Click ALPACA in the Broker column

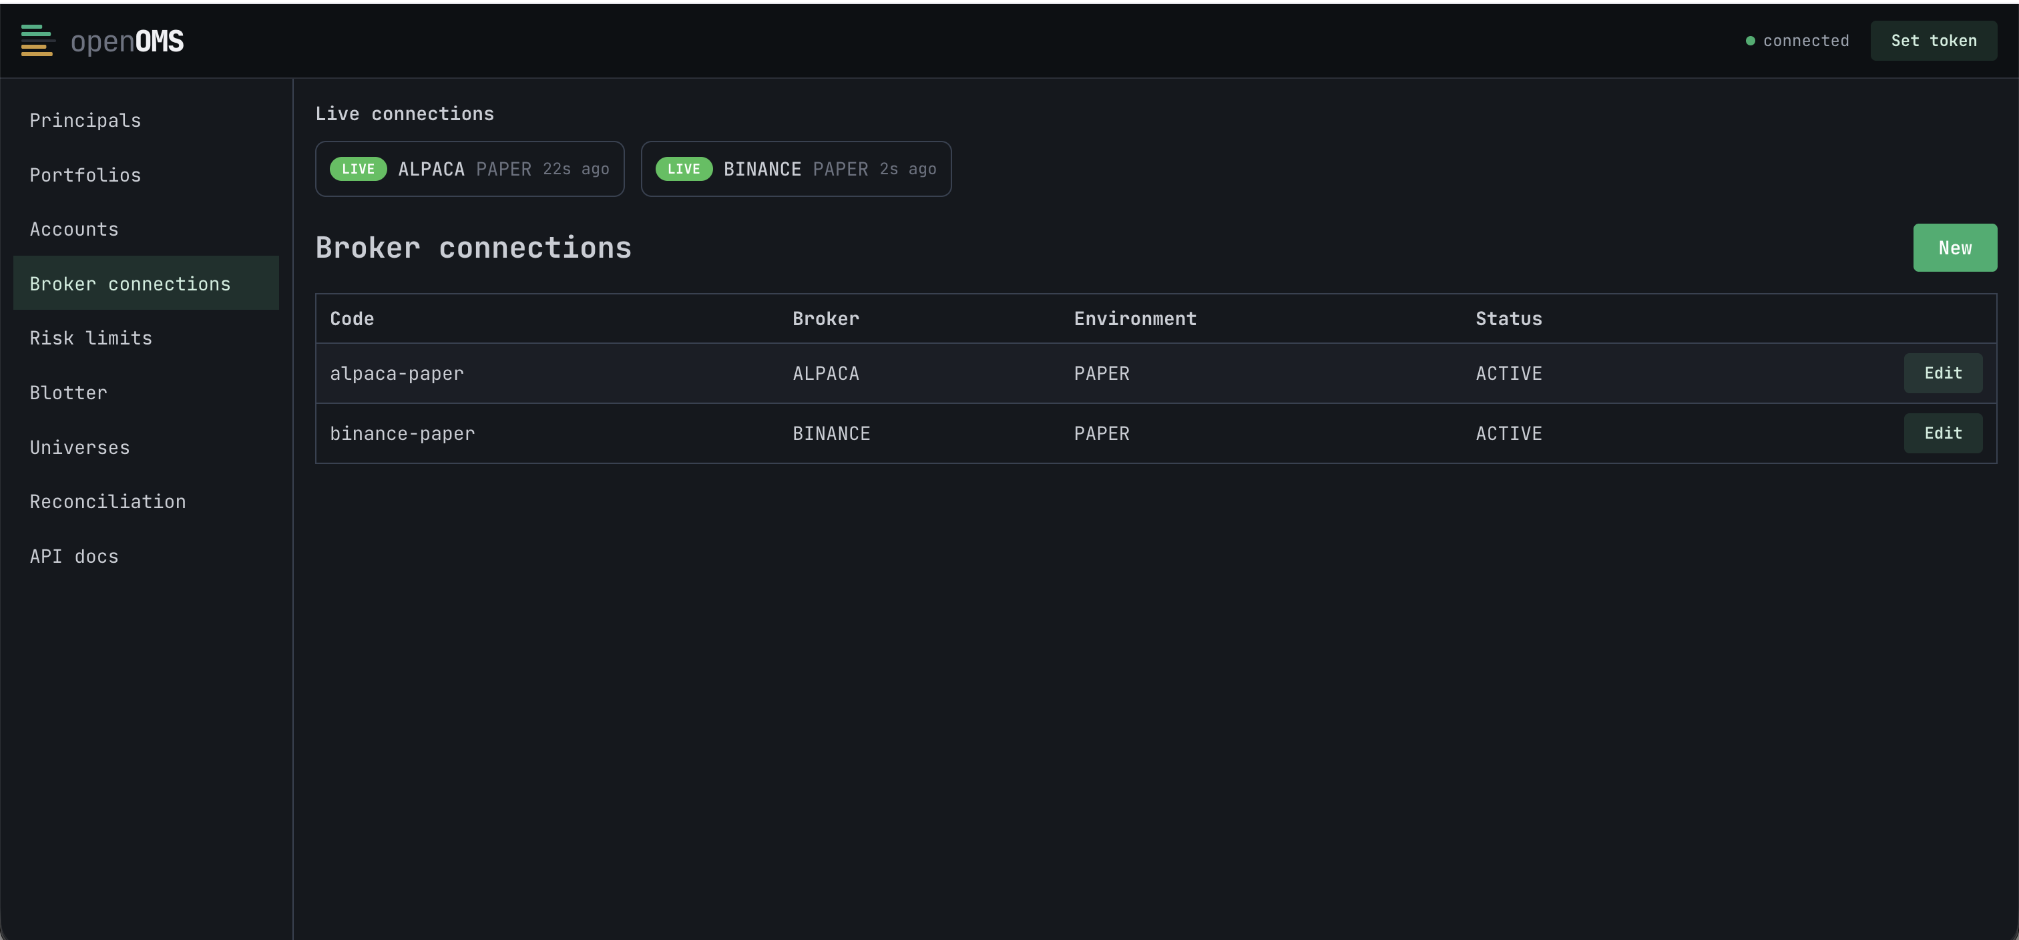click(x=825, y=373)
